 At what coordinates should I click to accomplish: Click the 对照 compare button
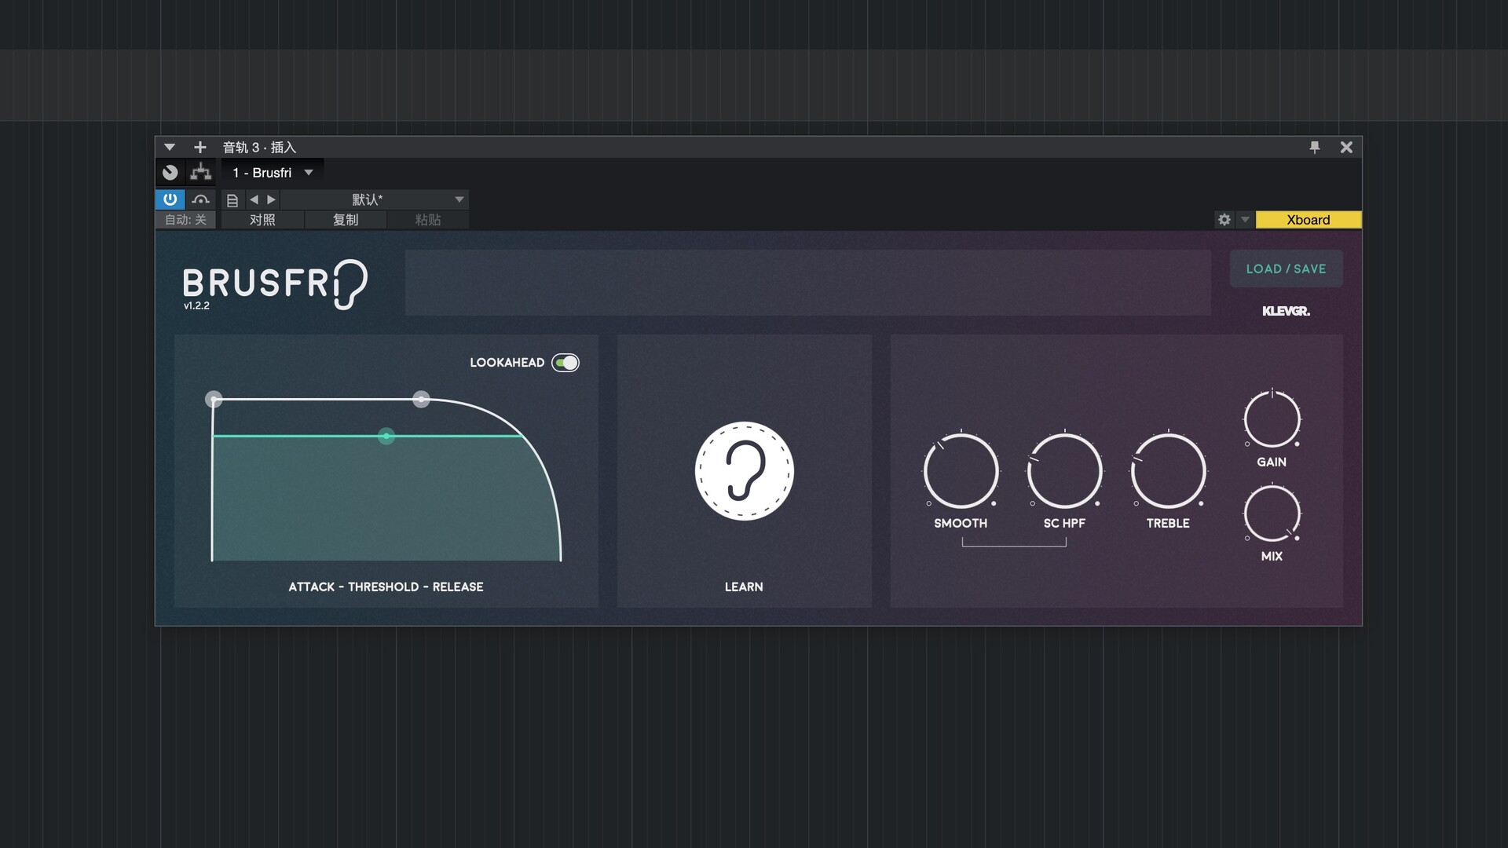point(262,220)
